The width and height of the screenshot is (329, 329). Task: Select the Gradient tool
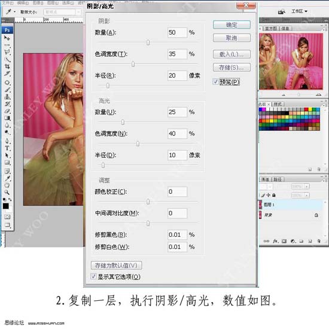click(7, 118)
